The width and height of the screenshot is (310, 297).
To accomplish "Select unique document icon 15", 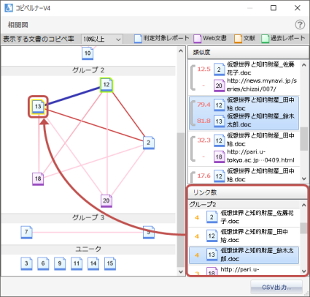I will point(110,263).
